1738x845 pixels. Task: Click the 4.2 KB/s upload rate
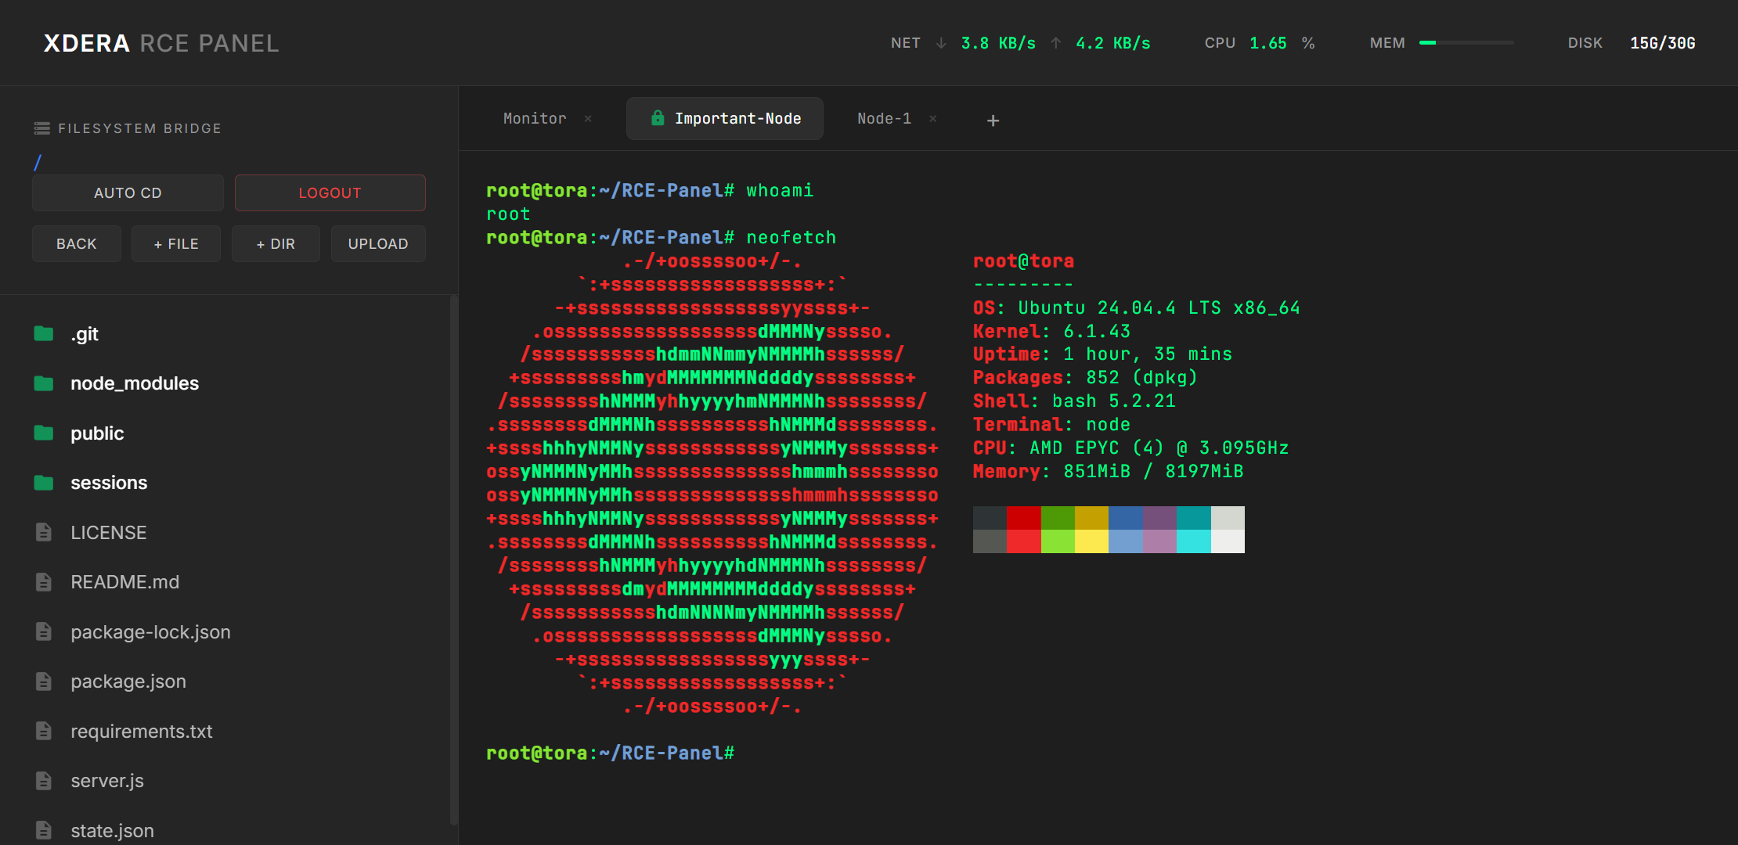click(x=1113, y=43)
